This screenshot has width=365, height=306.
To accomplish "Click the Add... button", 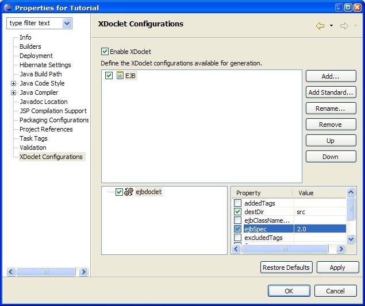I will pyautogui.click(x=331, y=76).
